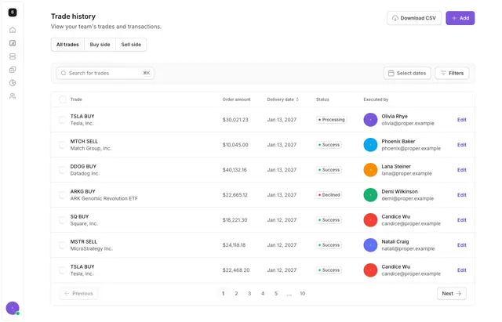Screen dimensions: 502x322
Task: Go to the Next page
Action: point(452,294)
